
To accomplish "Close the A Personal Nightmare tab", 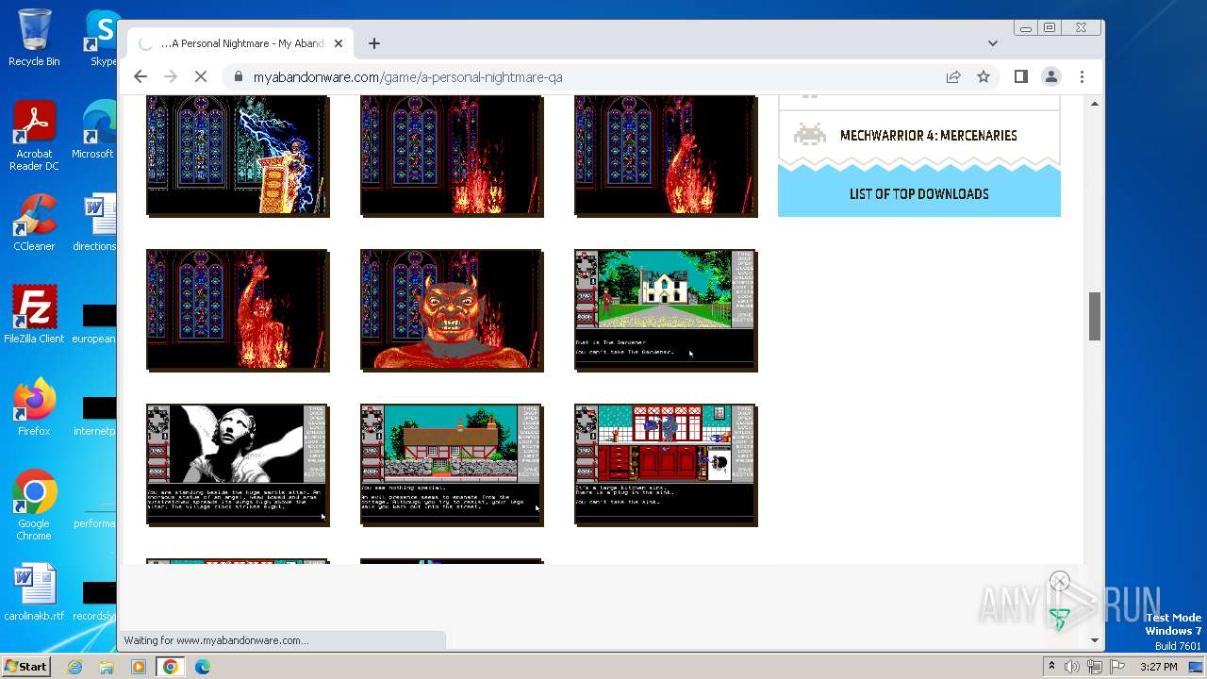I will pos(339,43).
